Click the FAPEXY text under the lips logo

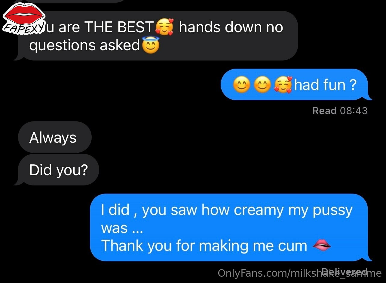pyautogui.click(x=23, y=27)
